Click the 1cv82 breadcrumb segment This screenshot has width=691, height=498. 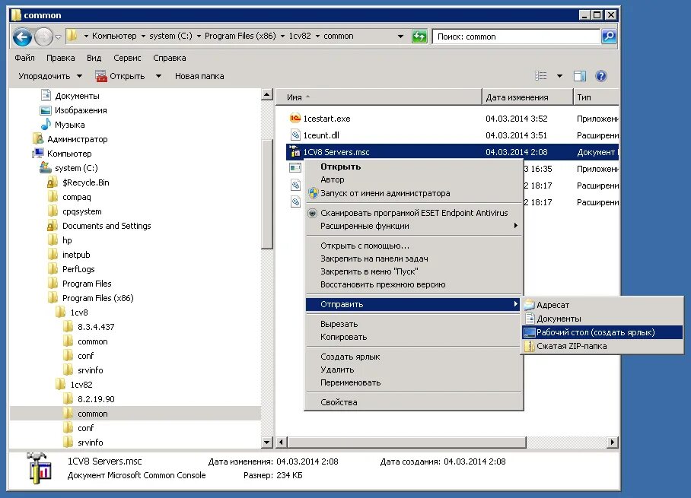[300, 36]
